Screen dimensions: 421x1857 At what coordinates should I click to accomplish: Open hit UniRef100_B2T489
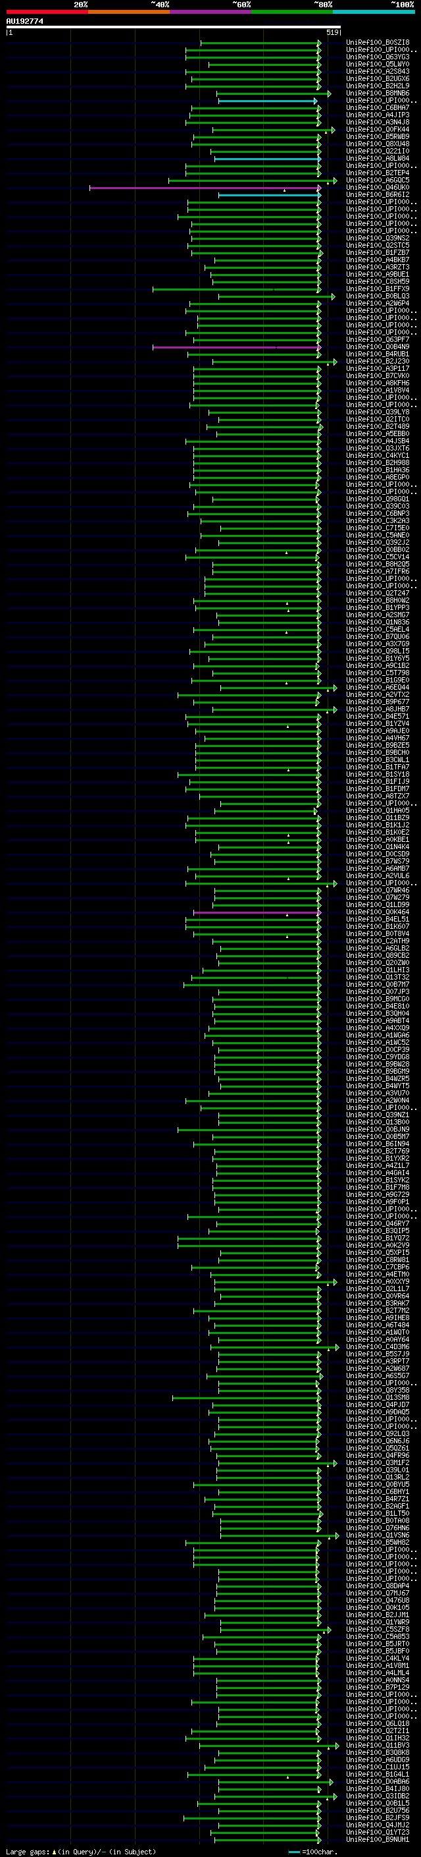click(378, 427)
